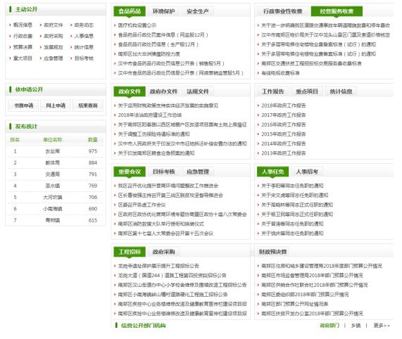Select the 目标考核 tab
Screen dimensions: 402x339
tap(163, 172)
